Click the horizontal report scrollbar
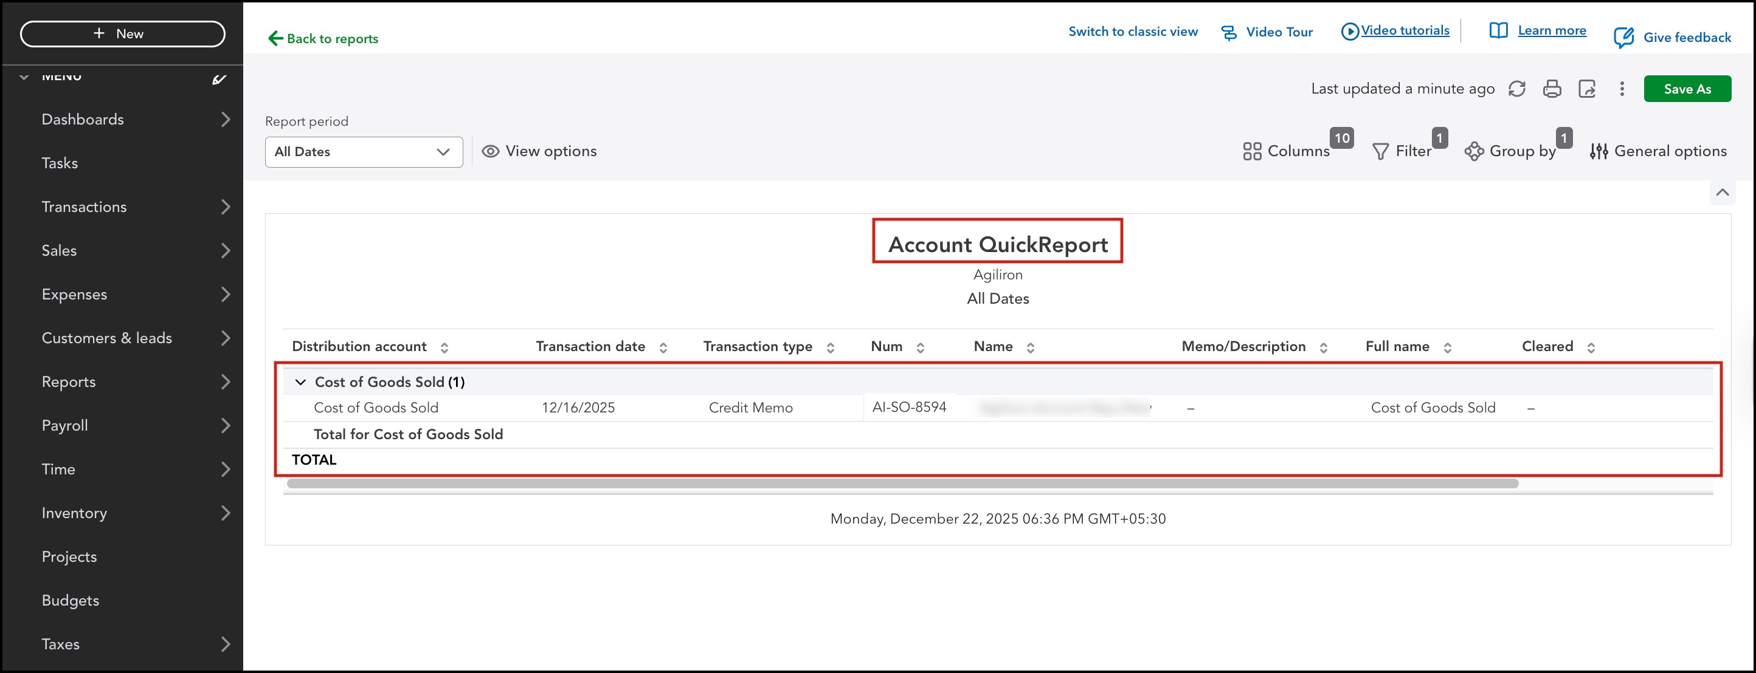 [901, 483]
